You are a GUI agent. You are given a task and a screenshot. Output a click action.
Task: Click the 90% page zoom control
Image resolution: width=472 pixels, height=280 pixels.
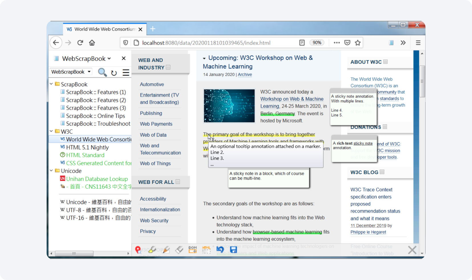coord(317,42)
